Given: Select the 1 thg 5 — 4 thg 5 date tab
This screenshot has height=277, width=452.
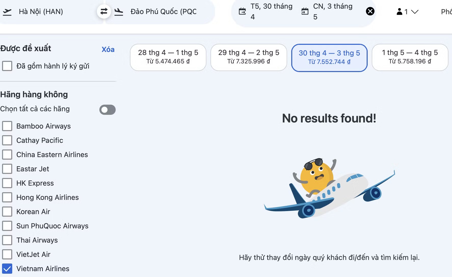Looking at the screenshot, I should 410,57.
